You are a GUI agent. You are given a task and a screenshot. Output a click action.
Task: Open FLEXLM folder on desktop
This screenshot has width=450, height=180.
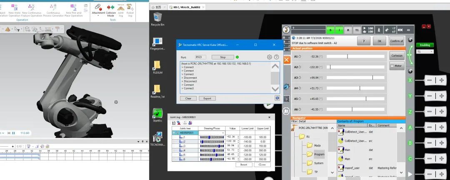click(157, 67)
